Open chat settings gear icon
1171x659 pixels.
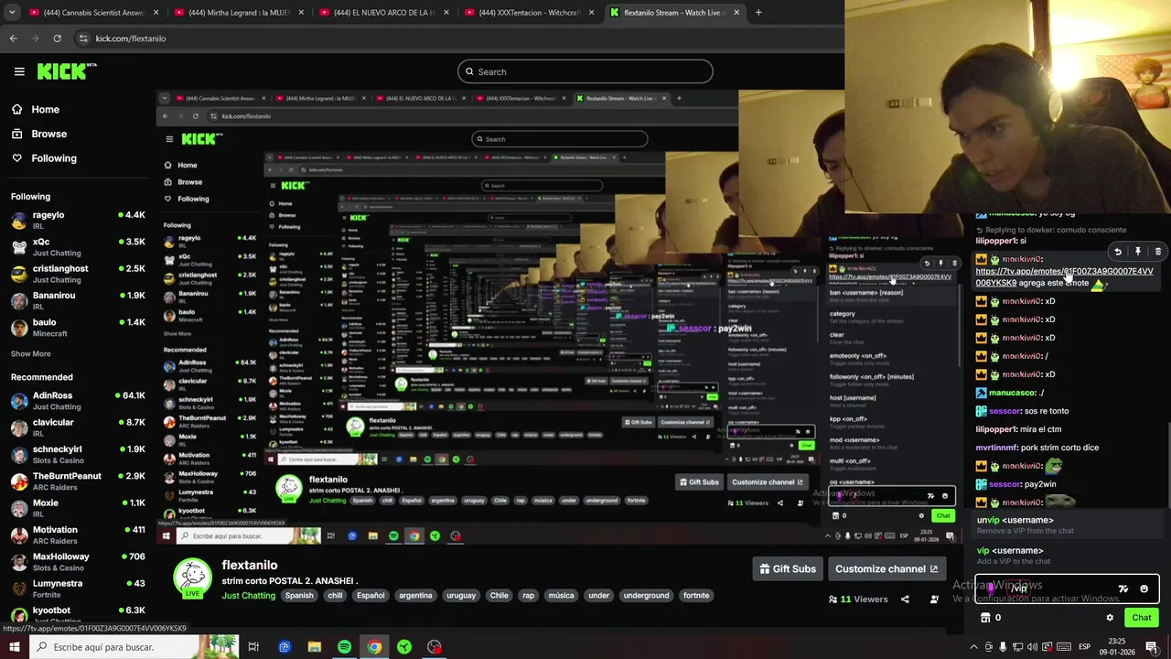1110,618
